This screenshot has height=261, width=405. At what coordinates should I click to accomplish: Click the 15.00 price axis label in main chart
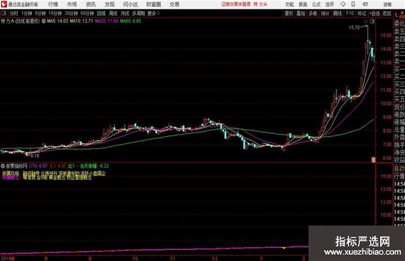(x=386, y=36)
